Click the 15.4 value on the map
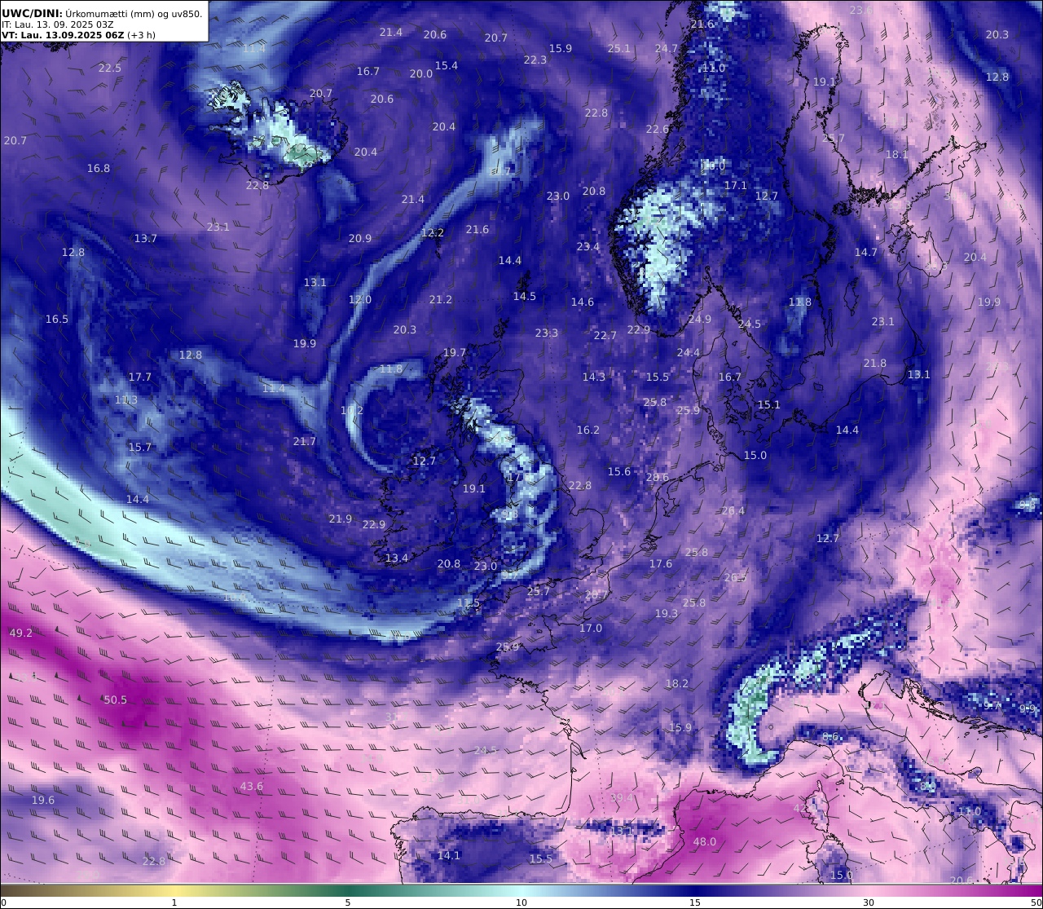 coord(447,65)
